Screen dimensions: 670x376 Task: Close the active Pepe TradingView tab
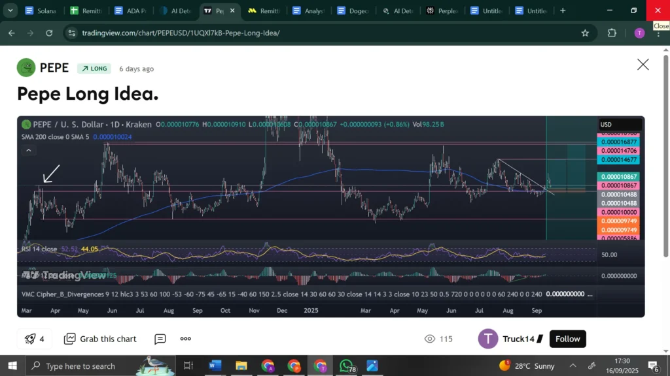pos(232,10)
